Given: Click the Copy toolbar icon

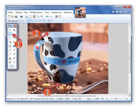Looking at the screenshot, I should 31,16.
